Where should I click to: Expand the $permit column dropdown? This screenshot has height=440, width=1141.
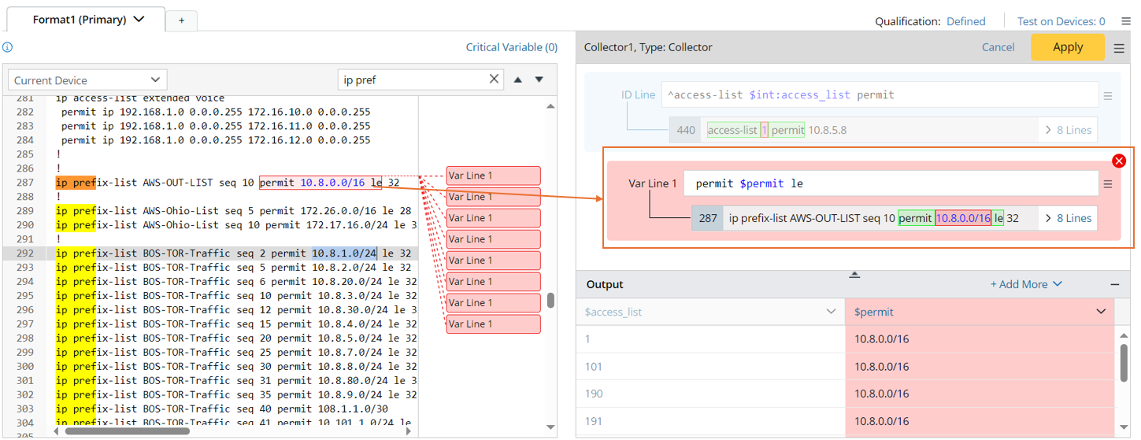point(1101,312)
